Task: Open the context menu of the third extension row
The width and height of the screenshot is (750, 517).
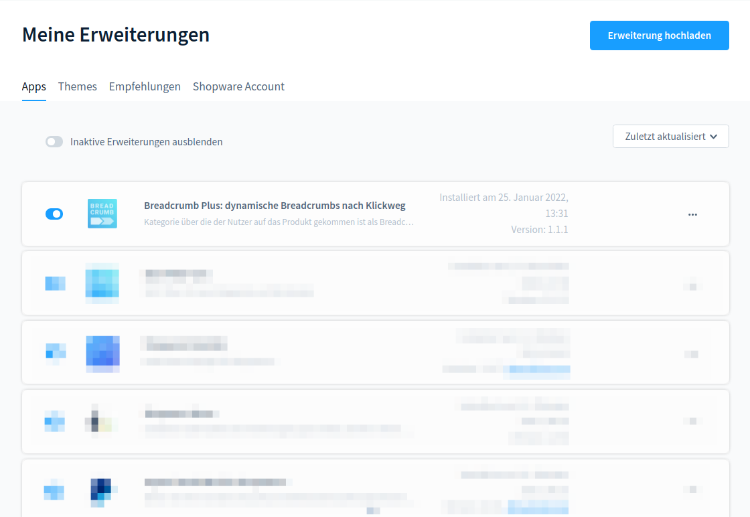Action: pyautogui.click(x=692, y=354)
